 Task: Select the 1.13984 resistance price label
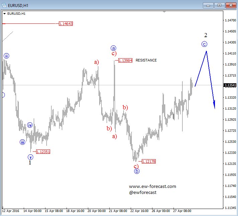125,61
